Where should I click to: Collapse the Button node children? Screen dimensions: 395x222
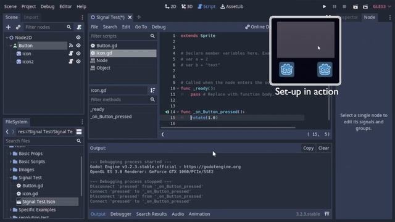(x=10, y=46)
